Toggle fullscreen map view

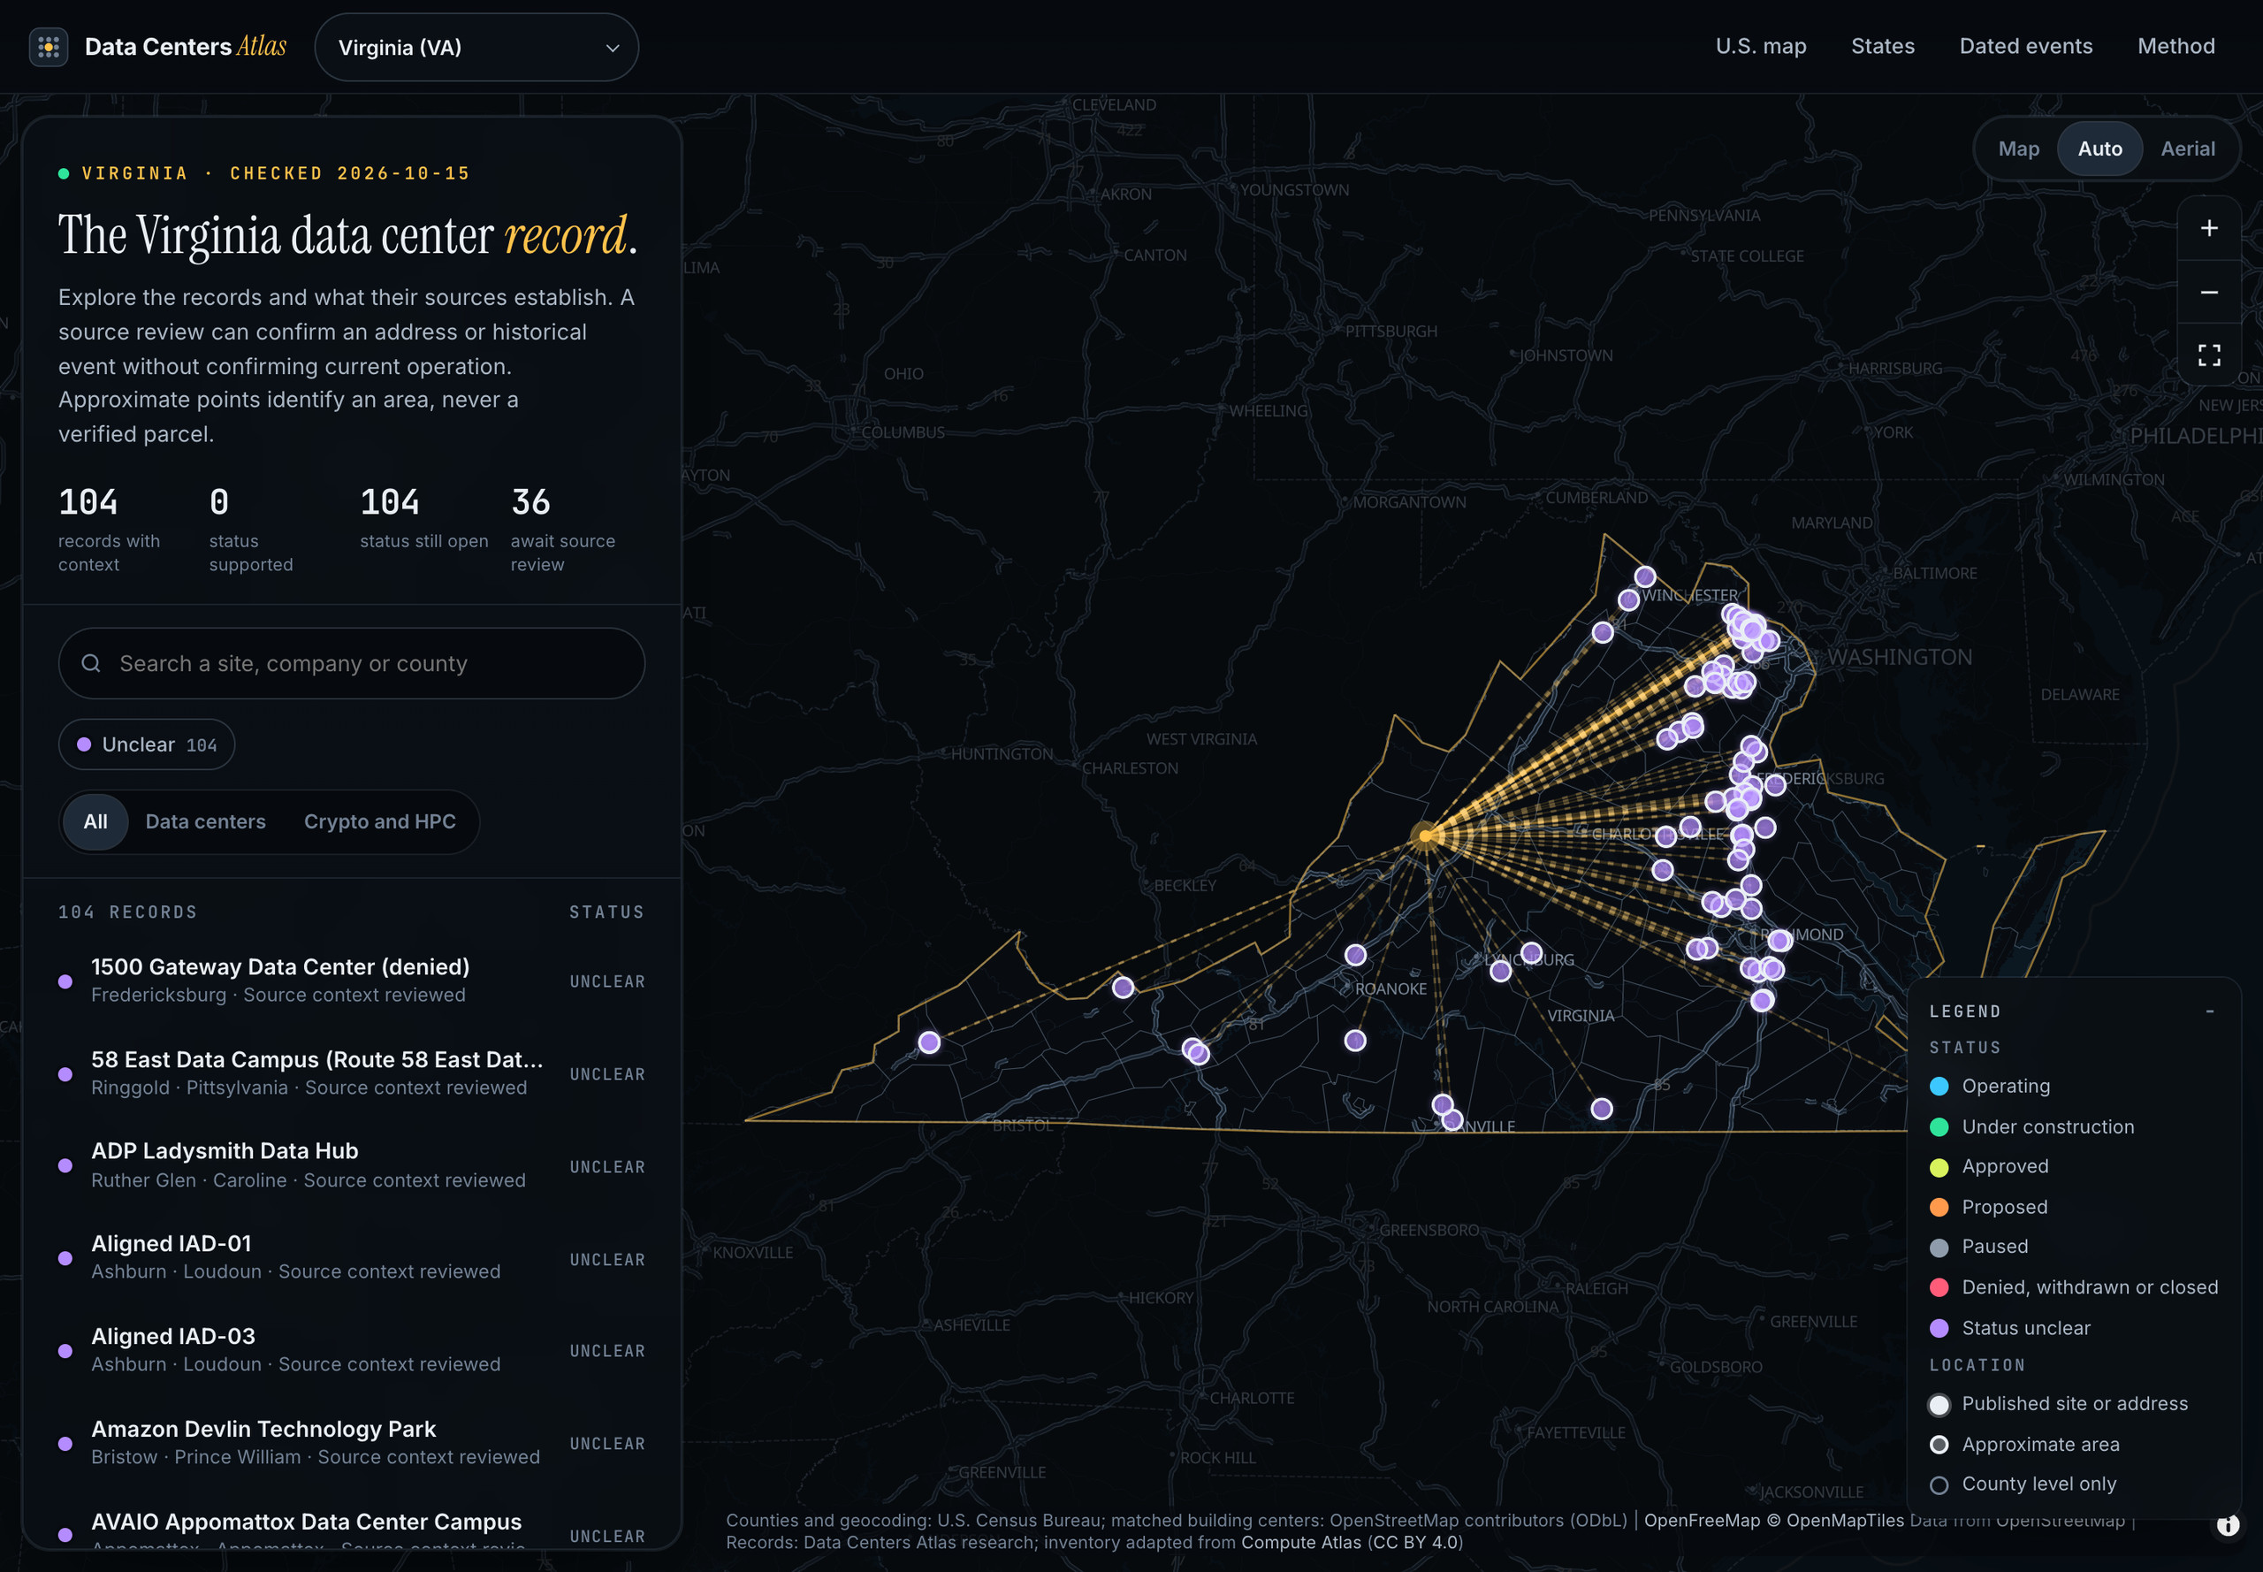click(x=2209, y=355)
